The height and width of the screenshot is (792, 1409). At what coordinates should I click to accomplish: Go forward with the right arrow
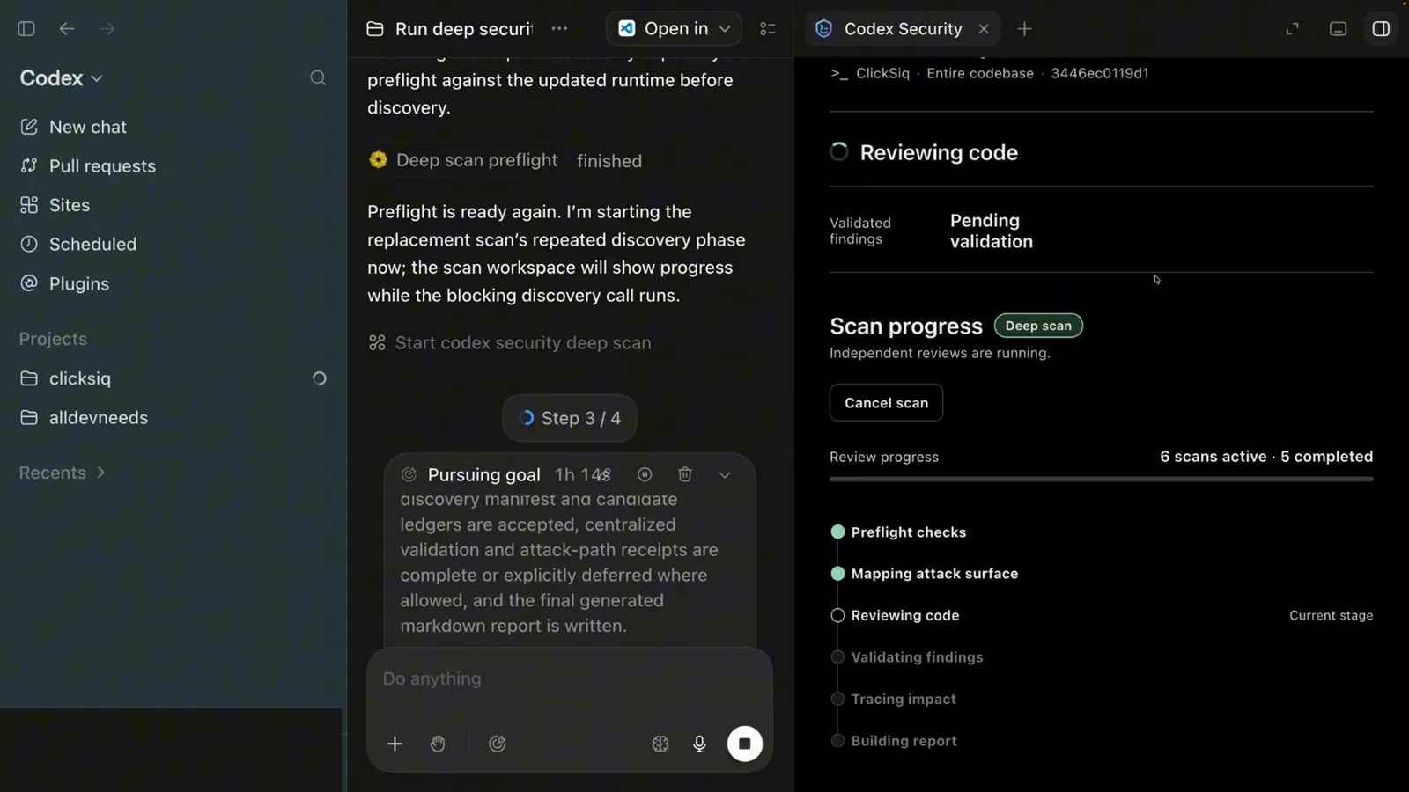(x=107, y=29)
